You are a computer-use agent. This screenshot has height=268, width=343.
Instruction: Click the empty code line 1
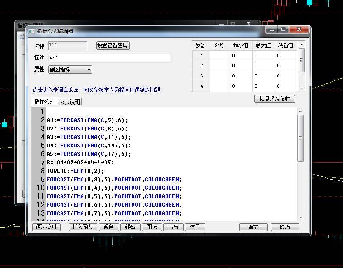(x=172, y=112)
